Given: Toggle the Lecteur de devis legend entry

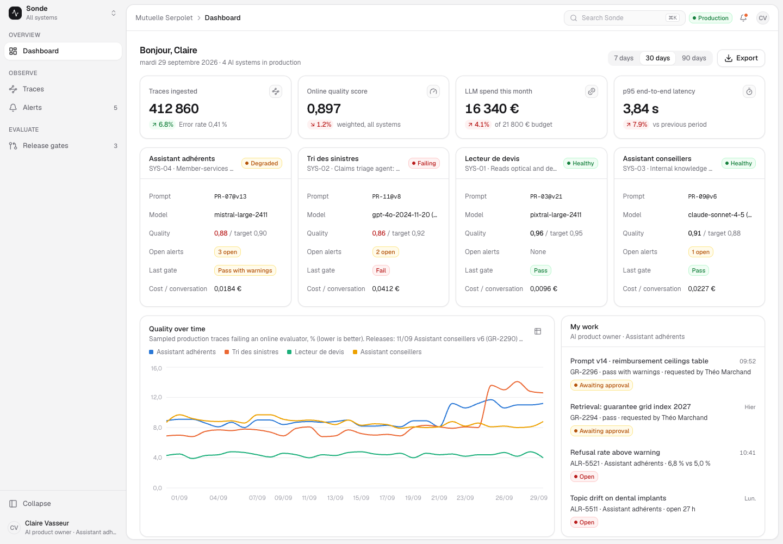Looking at the screenshot, I should coord(315,352).
